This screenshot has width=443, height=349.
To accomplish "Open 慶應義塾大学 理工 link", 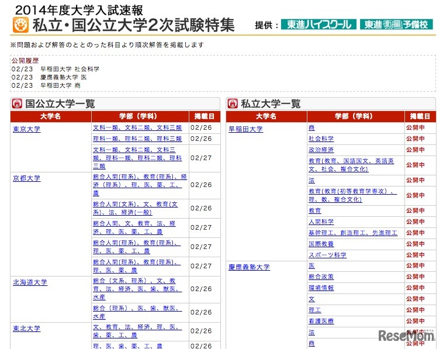I will [315, 310].
